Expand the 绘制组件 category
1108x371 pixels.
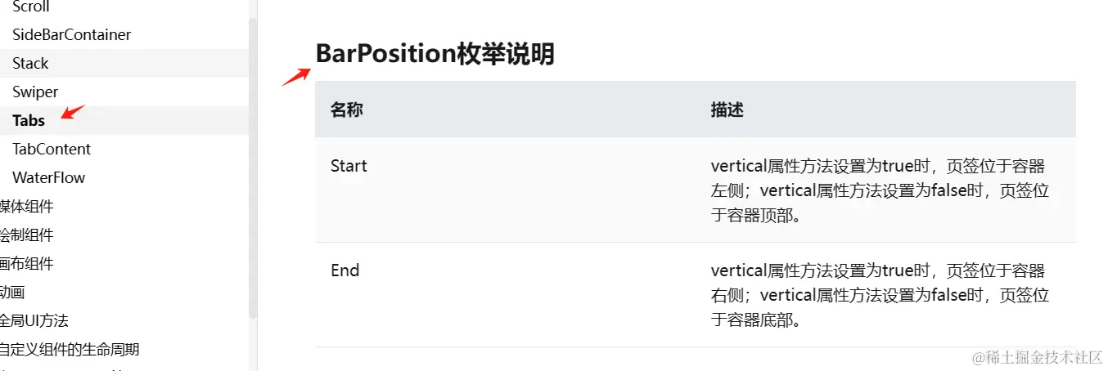click(x=26, y=235)
